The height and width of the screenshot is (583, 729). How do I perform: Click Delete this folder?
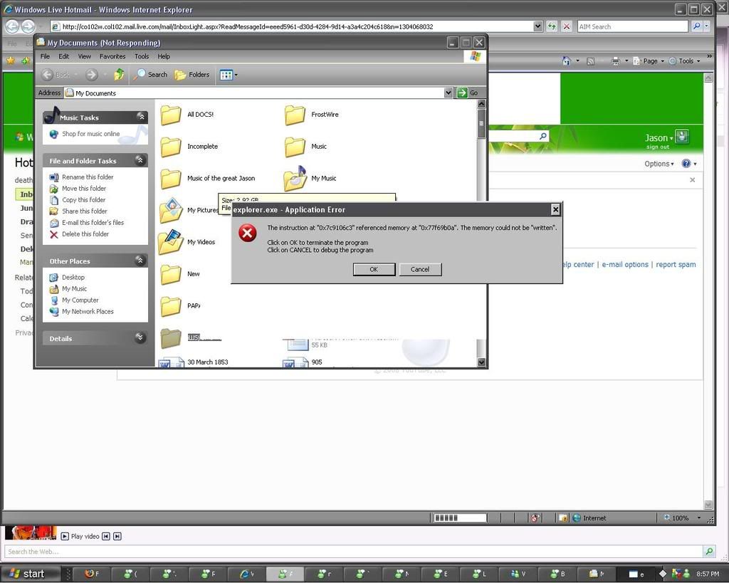(x=85, y=234)
